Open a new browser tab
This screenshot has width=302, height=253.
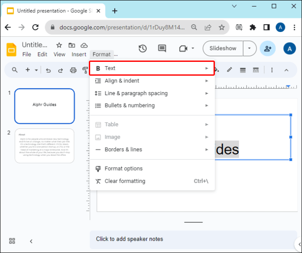(115, 11)
